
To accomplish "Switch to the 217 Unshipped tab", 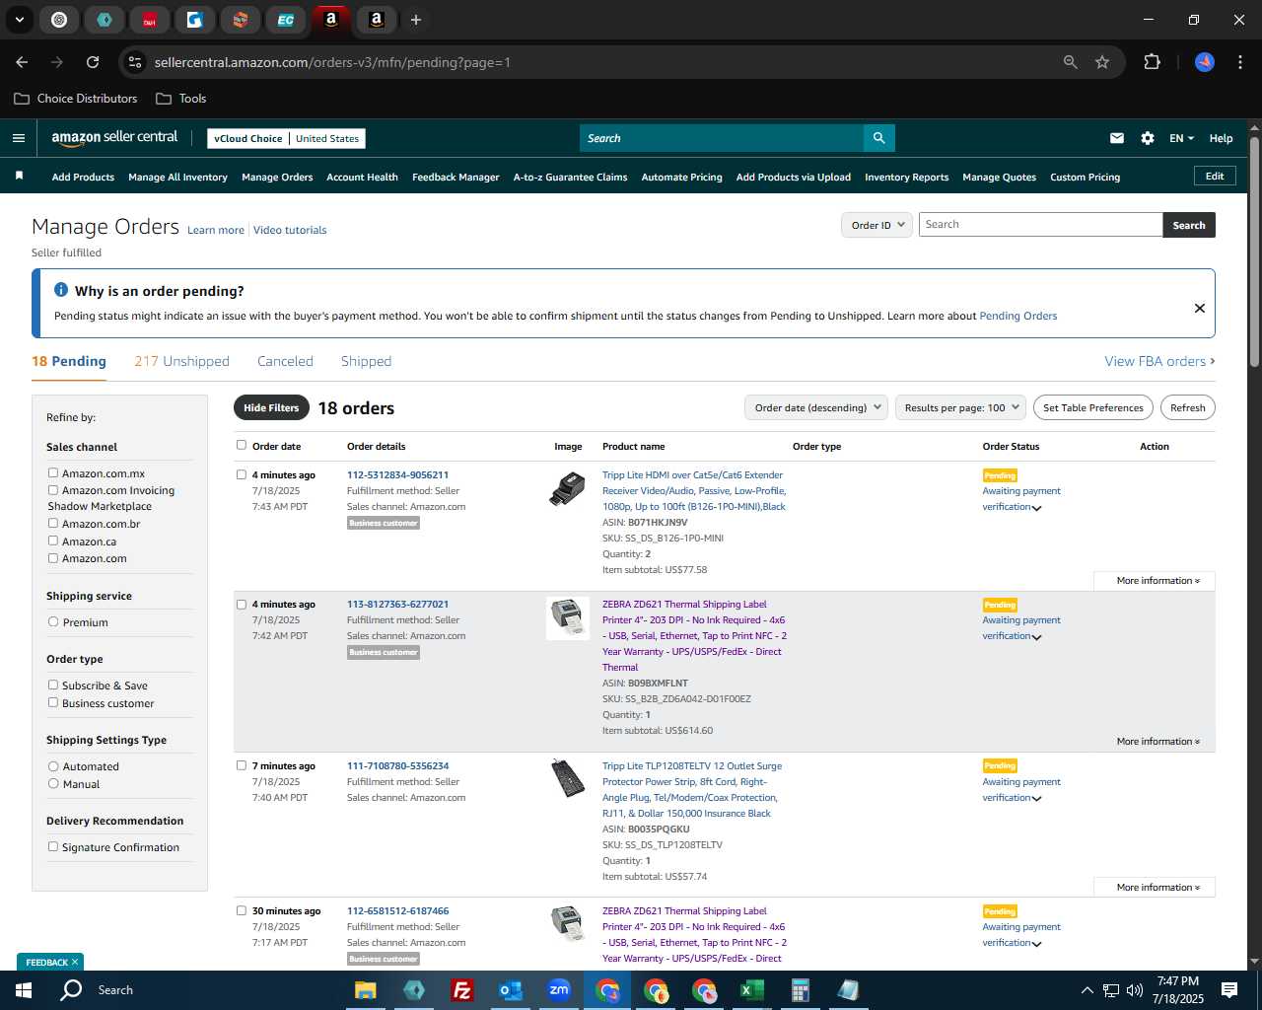I will 181,361.
